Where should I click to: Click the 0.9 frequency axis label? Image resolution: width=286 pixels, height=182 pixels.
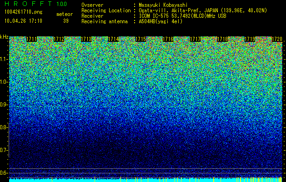[x=4, y=105]
